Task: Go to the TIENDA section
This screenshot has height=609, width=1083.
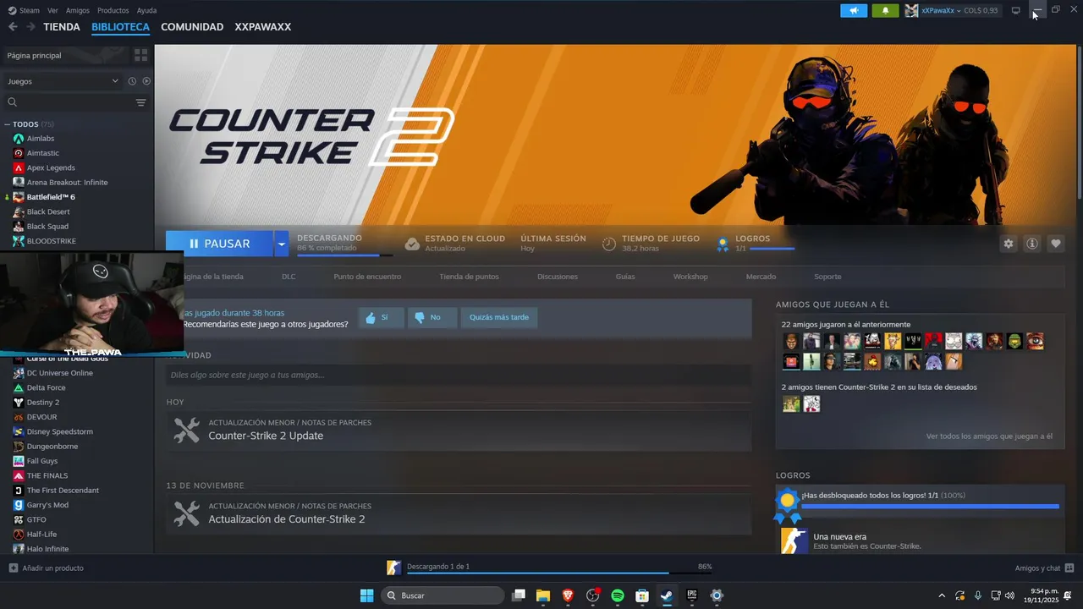Action: 62,27
